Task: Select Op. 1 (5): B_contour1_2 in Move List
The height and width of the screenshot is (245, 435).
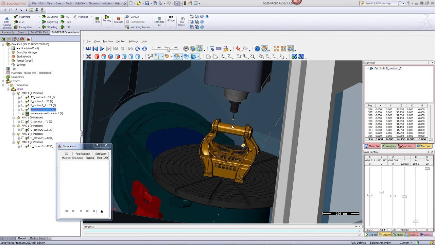Action: click(x=388, y=68)
